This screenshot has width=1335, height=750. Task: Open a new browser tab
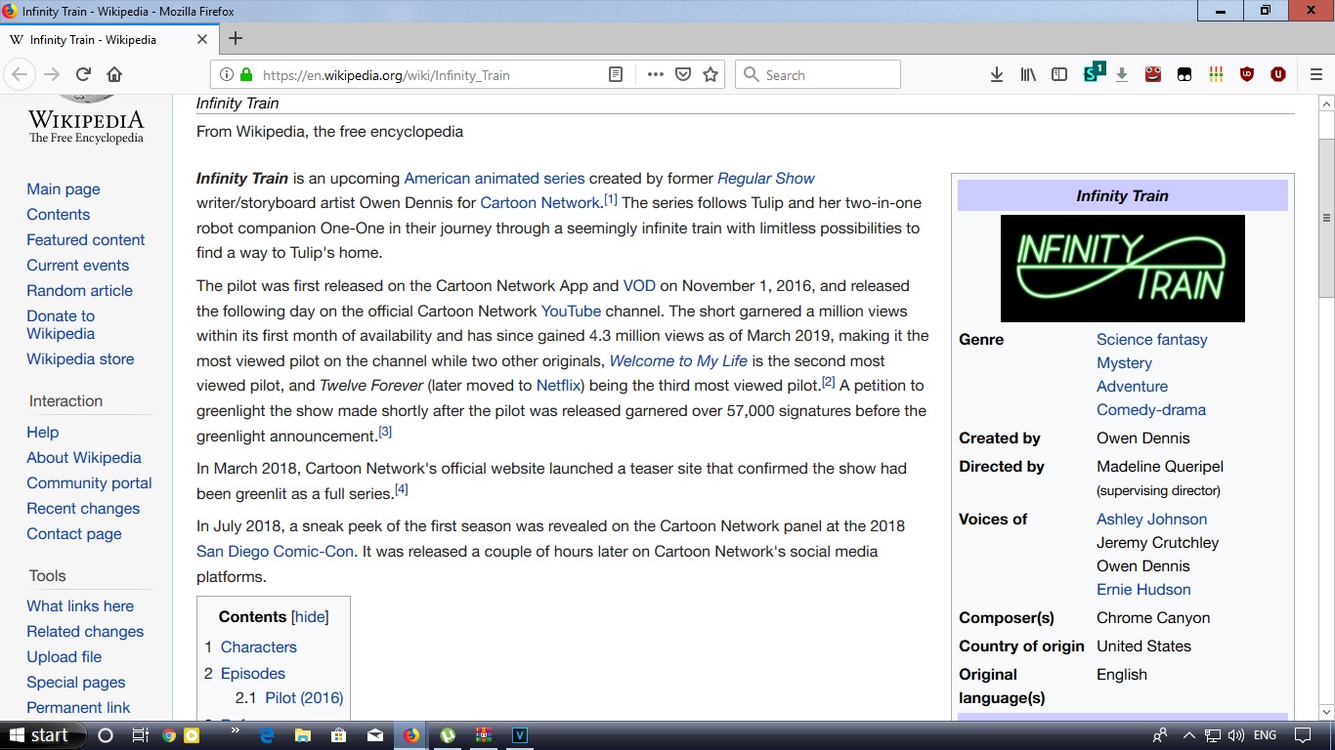[235, 39]
